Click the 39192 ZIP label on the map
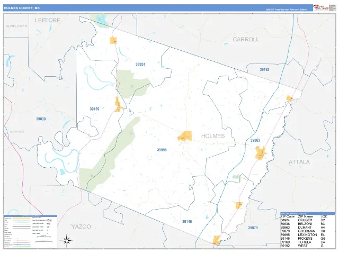Screen dimensions: 339x254 pyautogui.click(x=264, y=69)
